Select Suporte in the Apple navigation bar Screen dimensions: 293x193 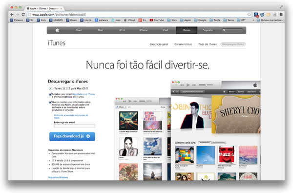pyautogui.click(x=208, y=30)
